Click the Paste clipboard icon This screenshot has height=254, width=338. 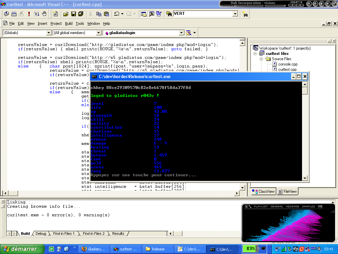click(x=106, y=14)
